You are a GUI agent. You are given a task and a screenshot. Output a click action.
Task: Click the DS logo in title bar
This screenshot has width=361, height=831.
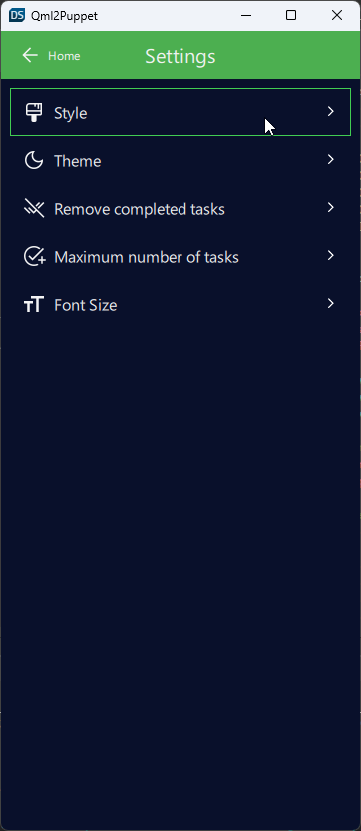(x=17, y=15)
